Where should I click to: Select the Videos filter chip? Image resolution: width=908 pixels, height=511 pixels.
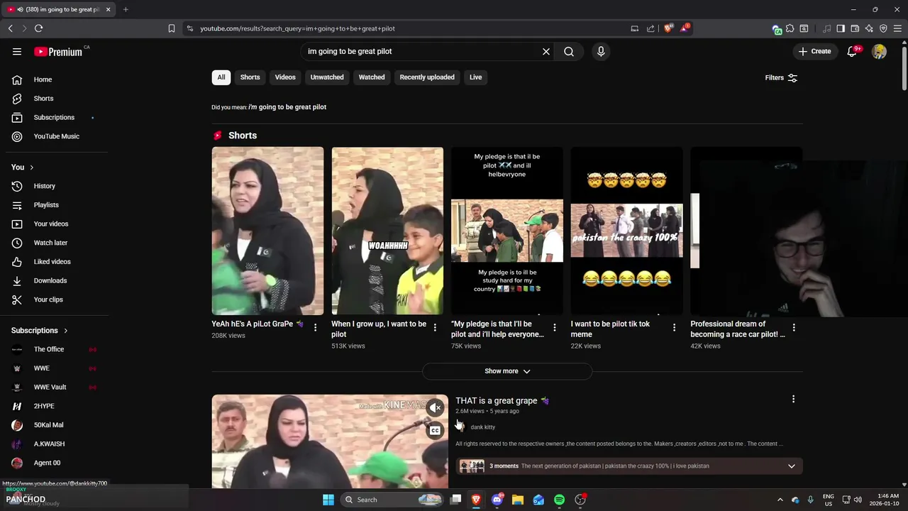click(x=285, y=77)
